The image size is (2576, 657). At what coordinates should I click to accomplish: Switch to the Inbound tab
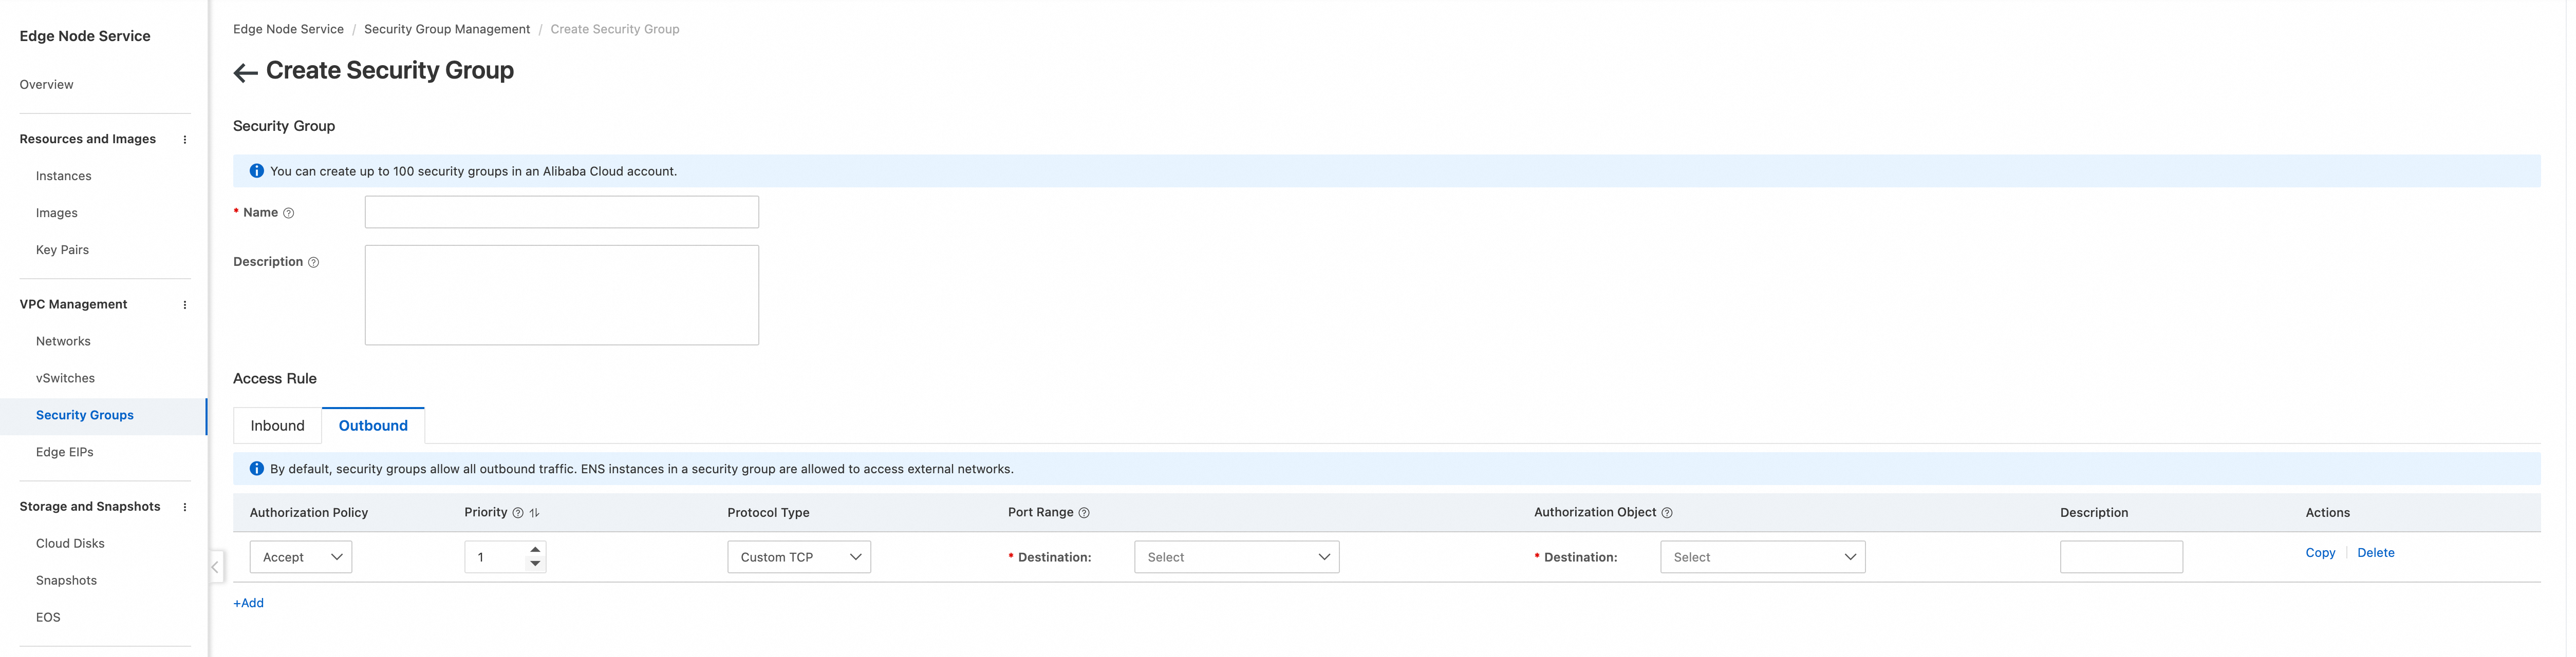click(277, 427)
